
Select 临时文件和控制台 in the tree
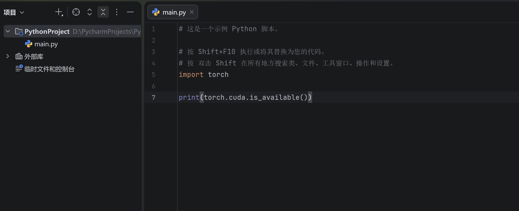click(x=49, y=69)
